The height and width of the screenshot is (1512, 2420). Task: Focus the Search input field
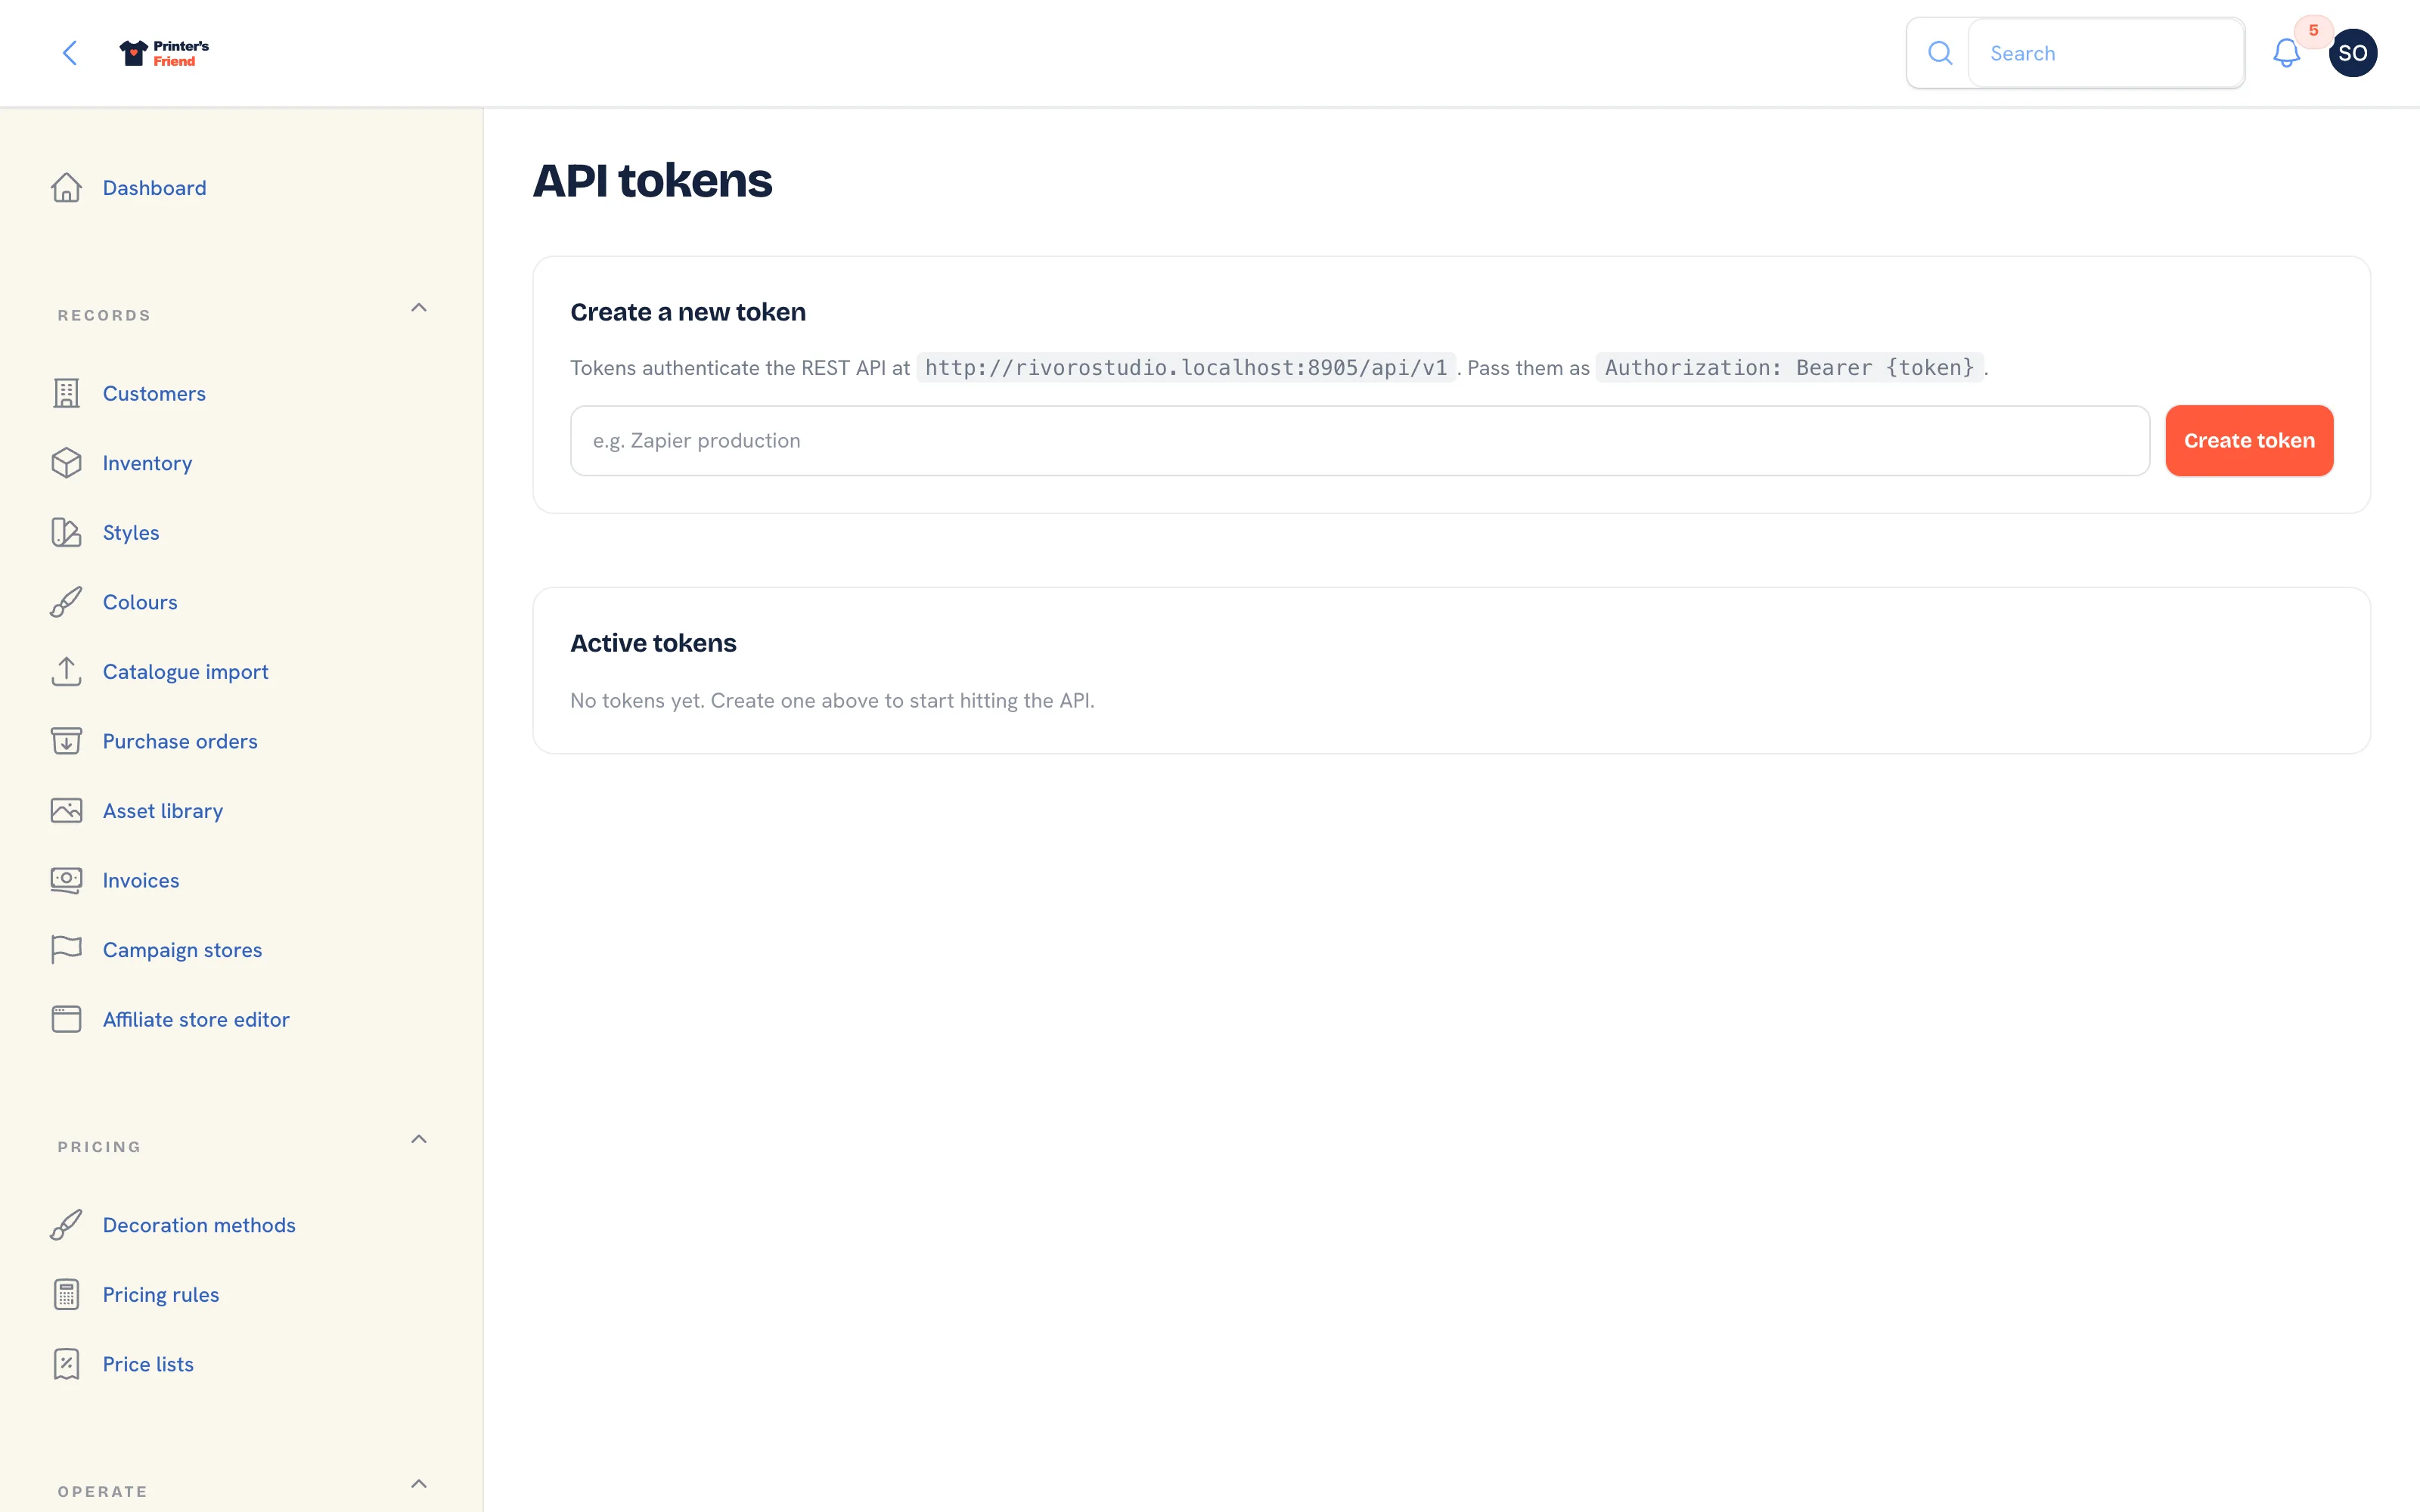pos(2107,53)
